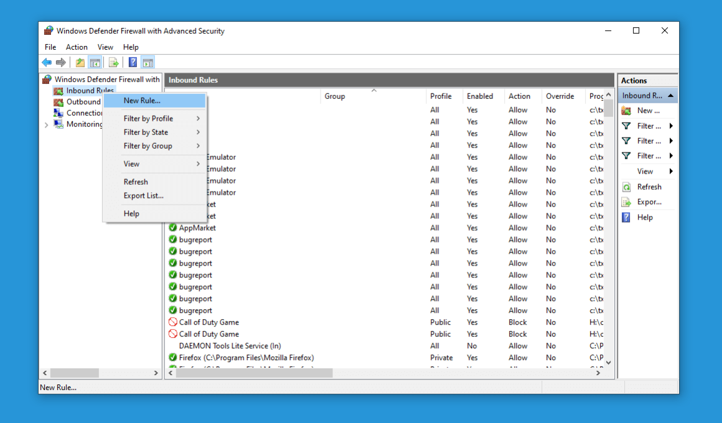This screenshot has width=722, height=423.
Task: Open the File menu
Action: click(50, 47)
